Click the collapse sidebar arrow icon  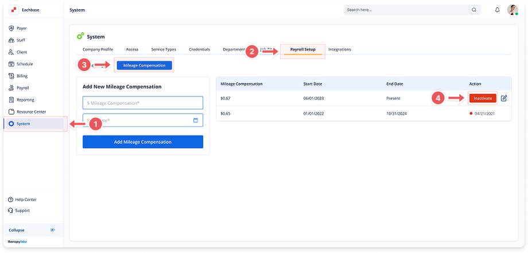click(53, 230)
